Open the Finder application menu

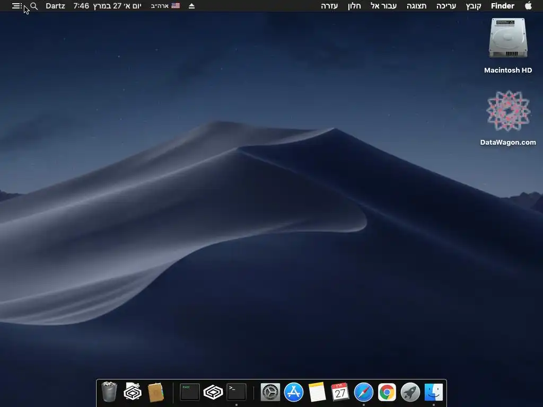click(x=503, y=6)
